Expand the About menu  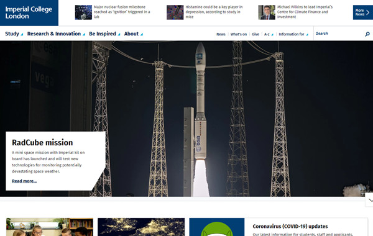[134, 34]
